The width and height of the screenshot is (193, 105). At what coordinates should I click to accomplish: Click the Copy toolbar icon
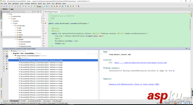(18, 6)
